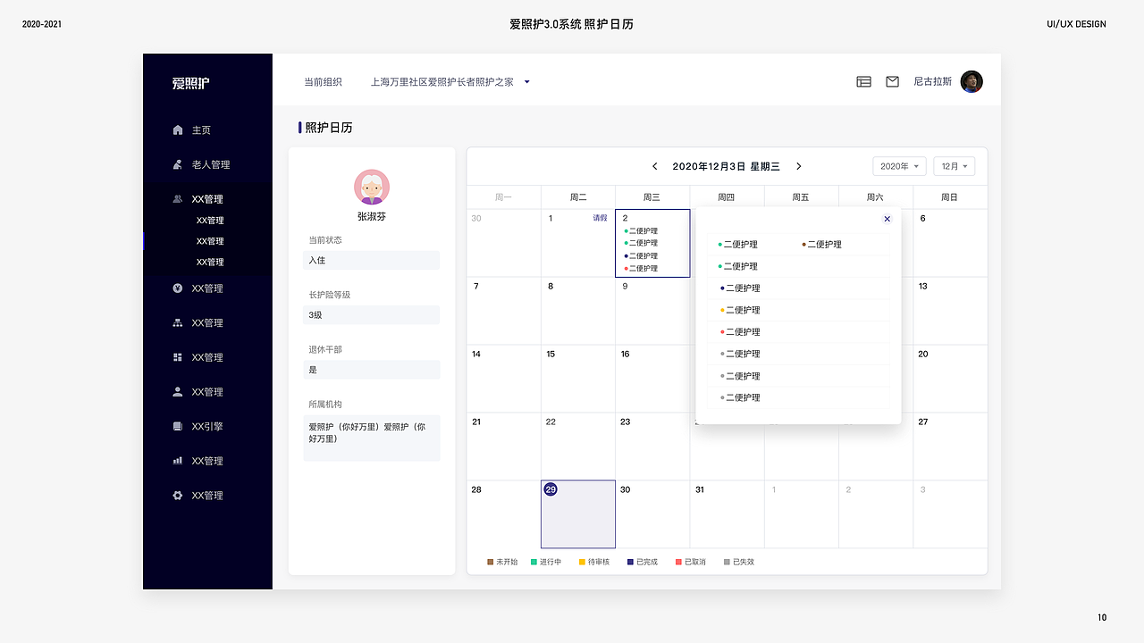Select calendar day 13
Screen dimensions: 1144x643
tap(950, 311)
